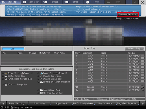Click the Waste Toner Box status lamp
This screenshot has width=146, height=109.
[3, 76]
